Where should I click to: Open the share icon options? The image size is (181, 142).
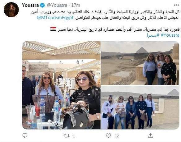point(150,136)
